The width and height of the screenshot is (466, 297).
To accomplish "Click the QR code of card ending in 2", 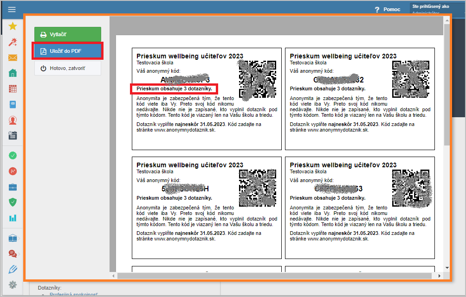I will pyautogui.click(x=411, y=79).
